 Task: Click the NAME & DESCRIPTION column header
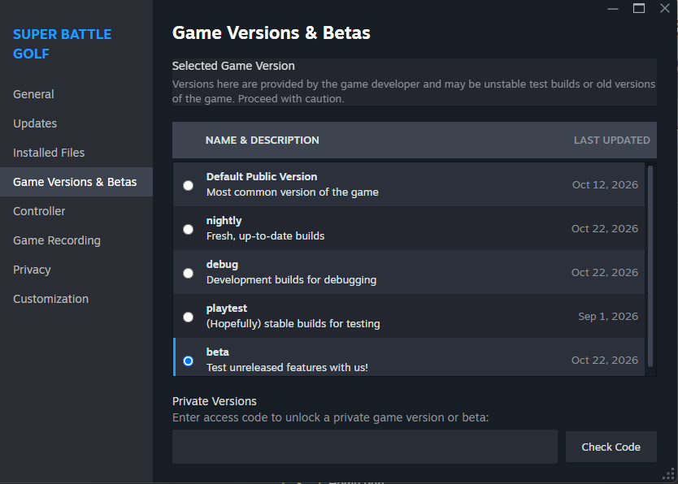[x=262, y=140]
